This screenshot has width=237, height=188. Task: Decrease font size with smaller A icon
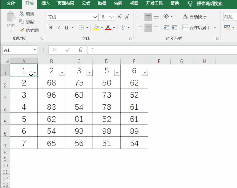[127, 17]
